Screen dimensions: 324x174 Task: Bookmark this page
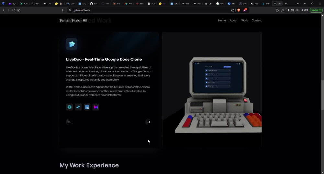click(63, 10)
